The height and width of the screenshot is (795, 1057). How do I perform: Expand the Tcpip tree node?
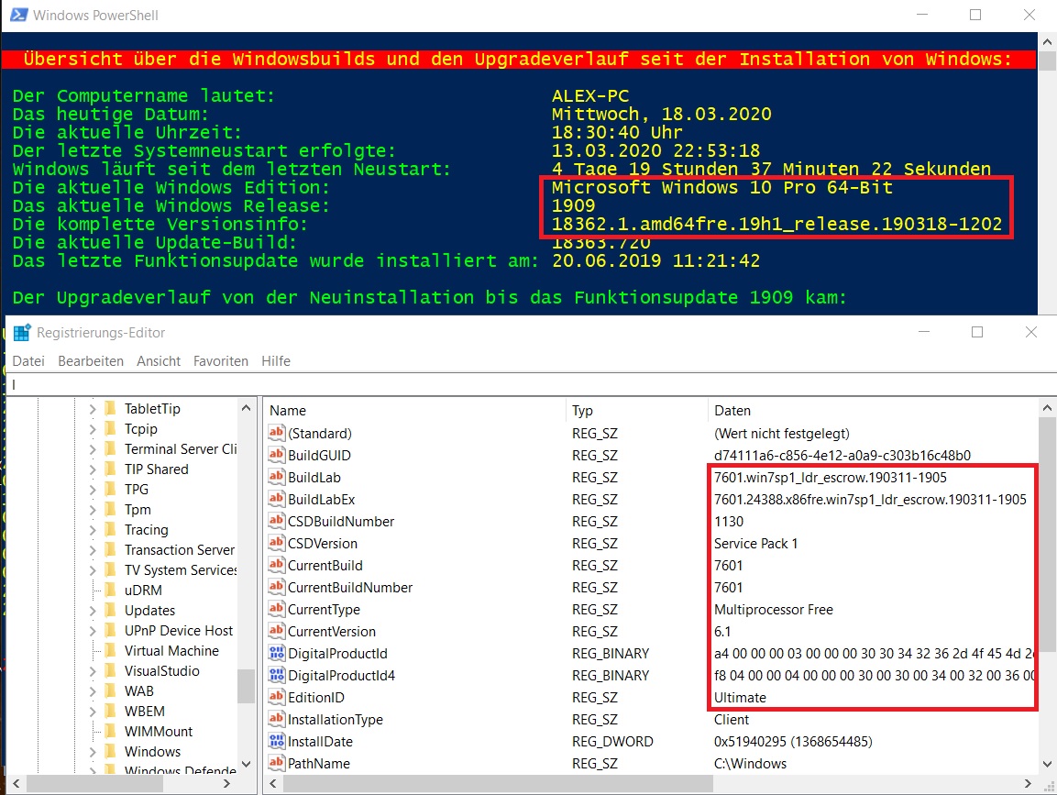click(93, 429)
